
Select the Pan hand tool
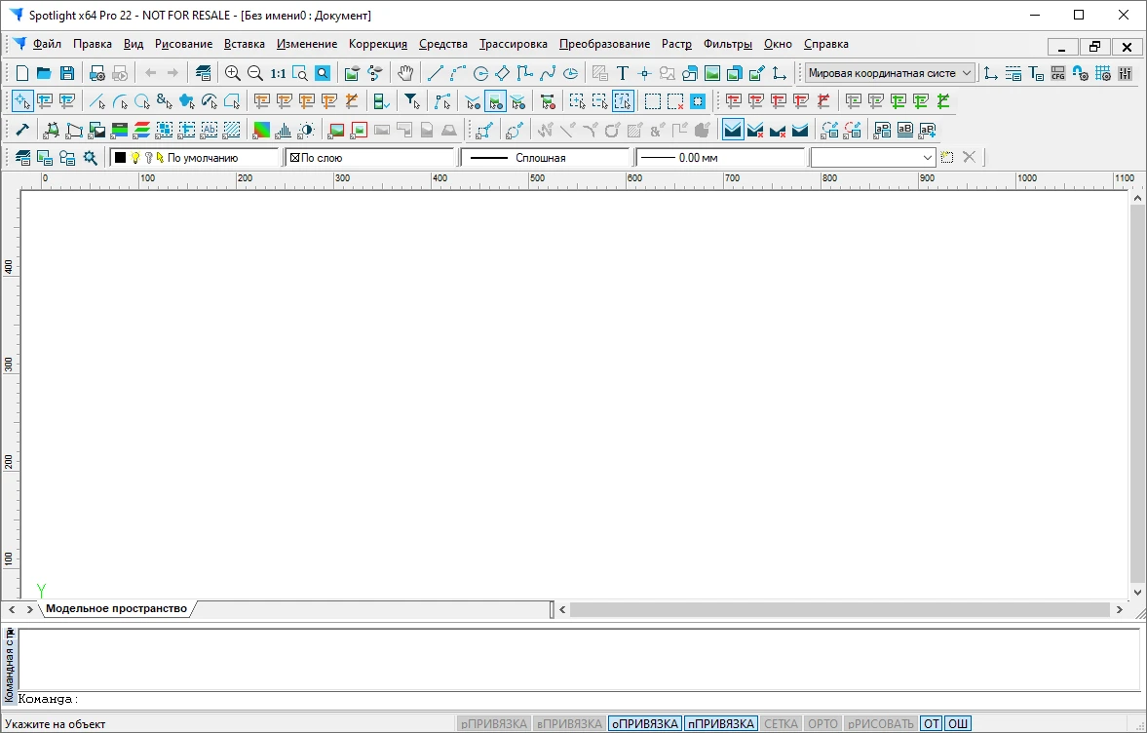pyautogui.click(x=405, y=73)
